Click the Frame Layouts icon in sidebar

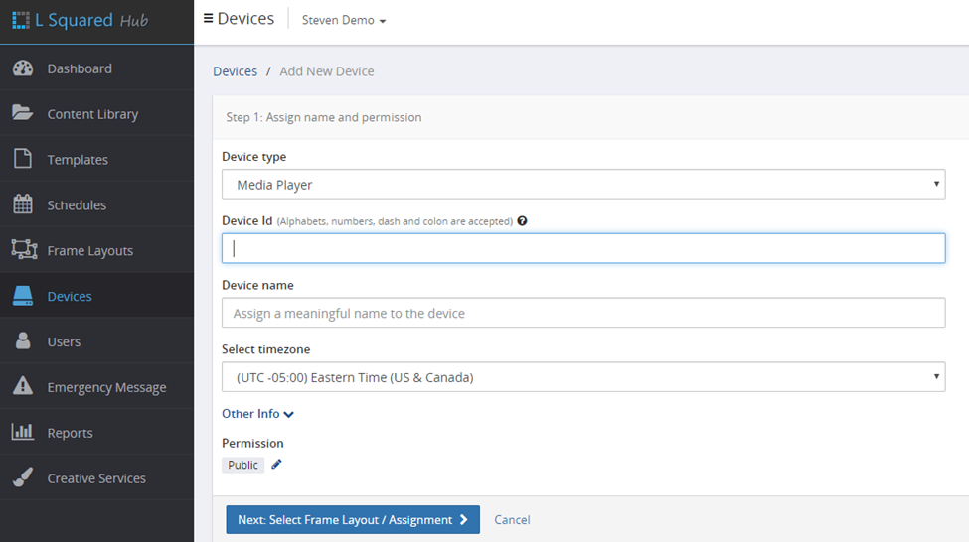click(23, 250)
